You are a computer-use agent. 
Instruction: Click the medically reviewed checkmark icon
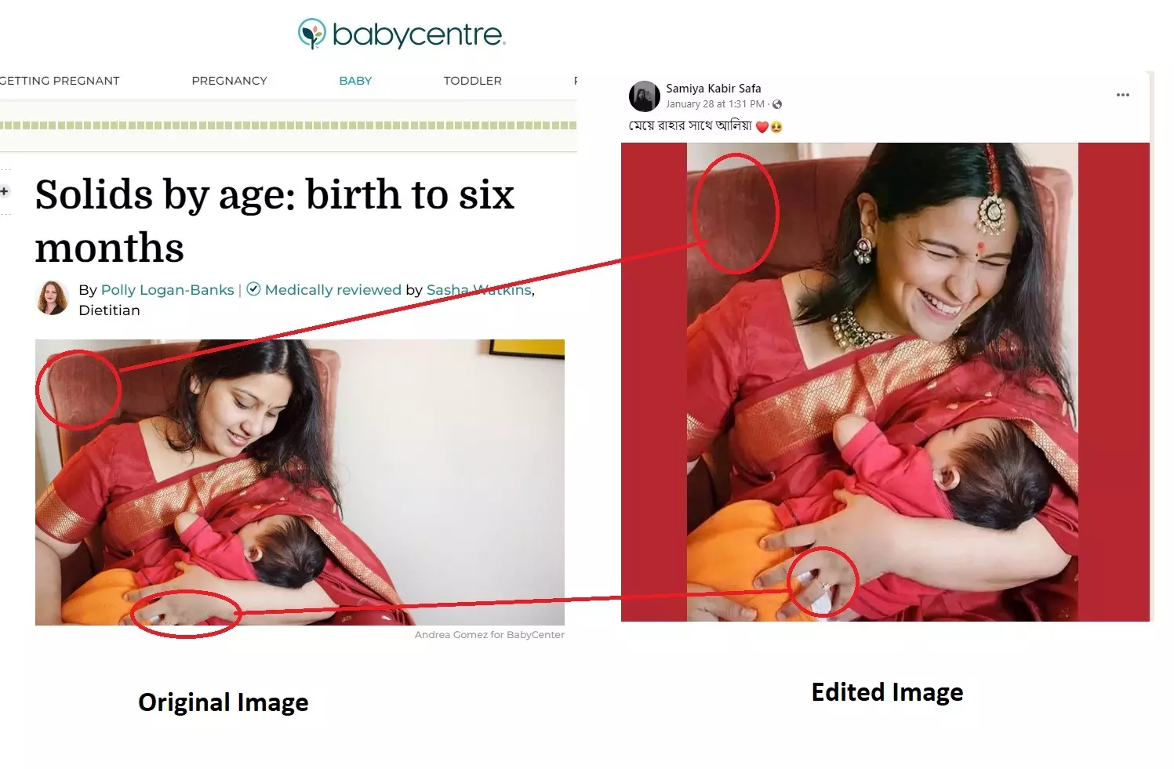pos(253,289)
